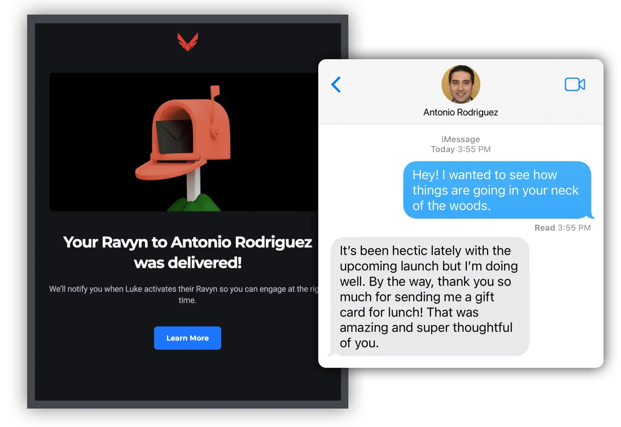Select the Antonio Rodriguez contact name
This screenshot has height=427, width=621.
coord(460,113)
